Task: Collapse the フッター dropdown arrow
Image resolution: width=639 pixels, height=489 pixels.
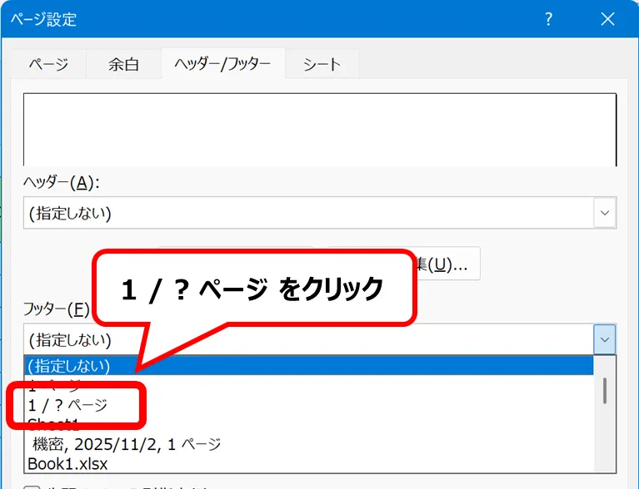Action: pos(605,339)
